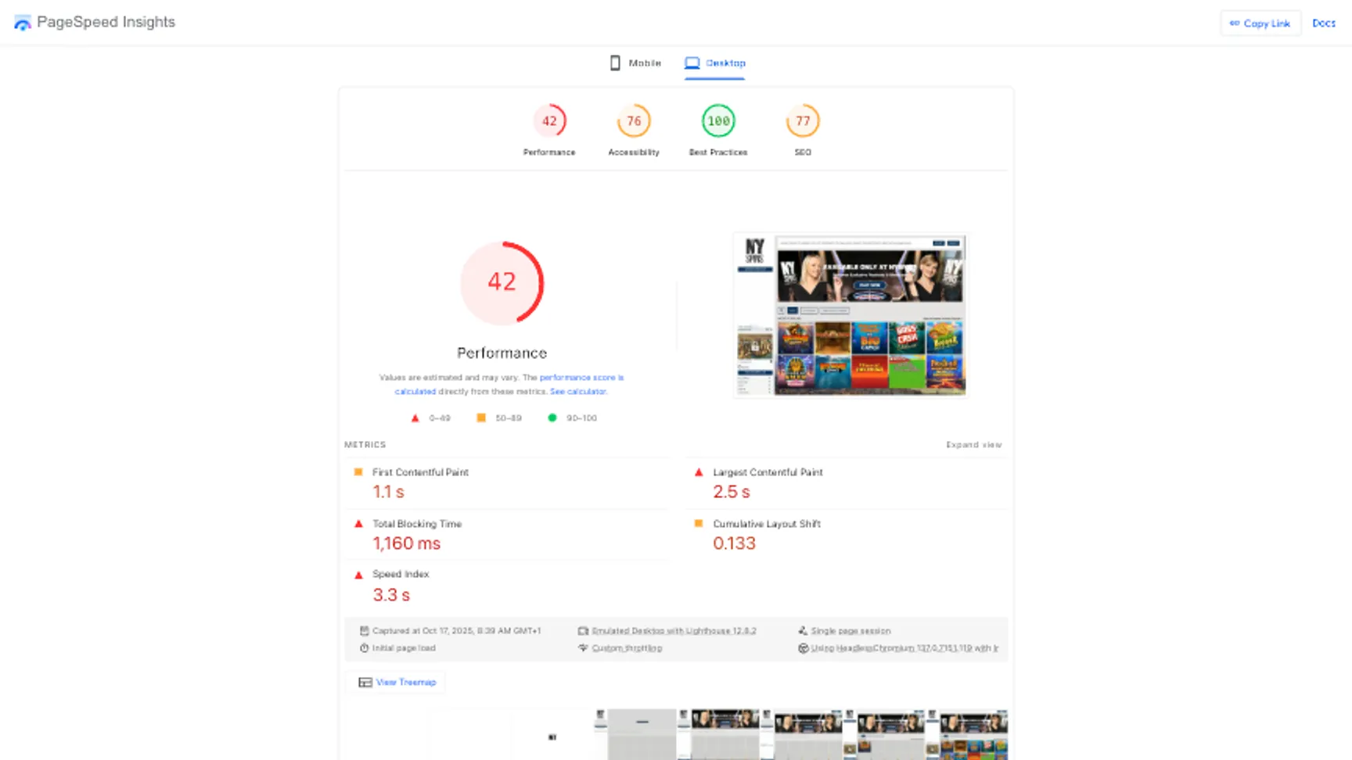1352x760 pixels.
Task: Click the mobile phone icon above the report
Action: tap(616, 63)
